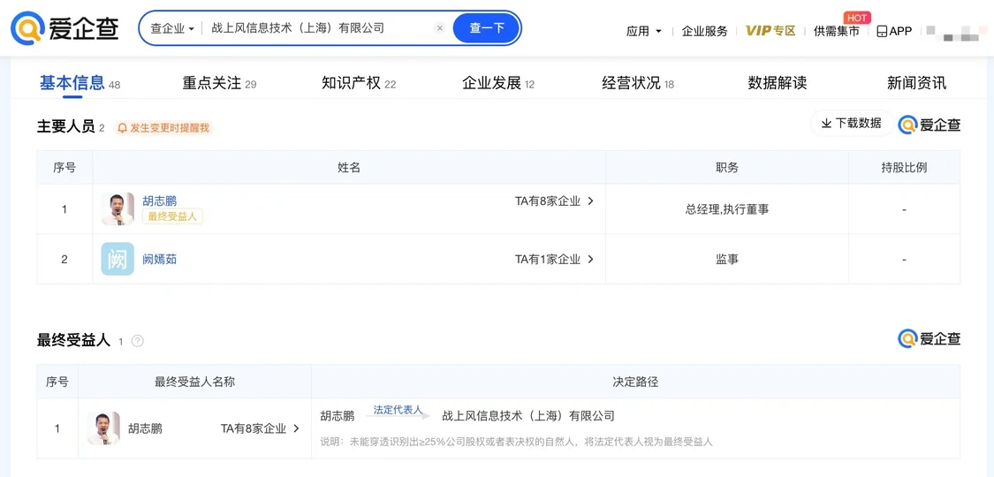Expand TA有8家企业 in 主要人员 row 1
This screenshot has height=477, width=994.
[x=554, y=201]
